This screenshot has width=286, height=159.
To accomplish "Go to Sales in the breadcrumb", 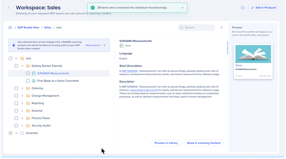I will coord(48,28).
